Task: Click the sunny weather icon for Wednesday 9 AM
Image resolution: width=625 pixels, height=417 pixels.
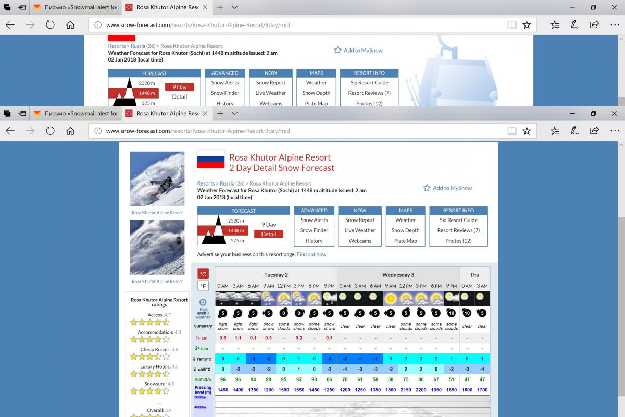Action: coord(391,298)
